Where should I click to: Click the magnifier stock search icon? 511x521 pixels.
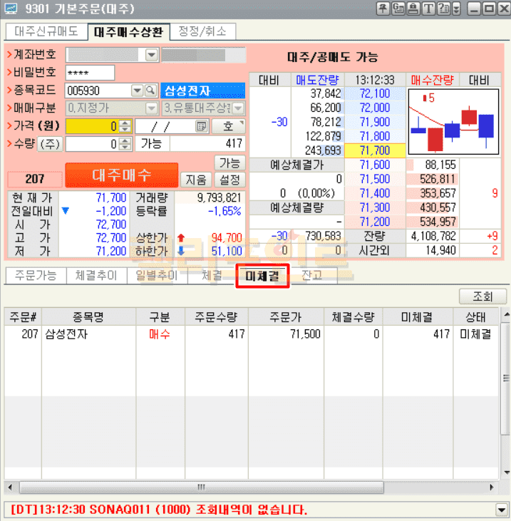150,91
